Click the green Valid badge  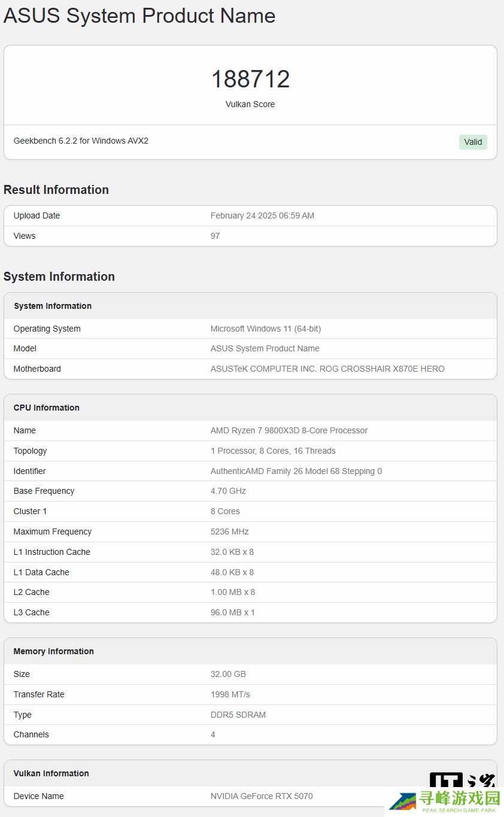coord(473,142)
